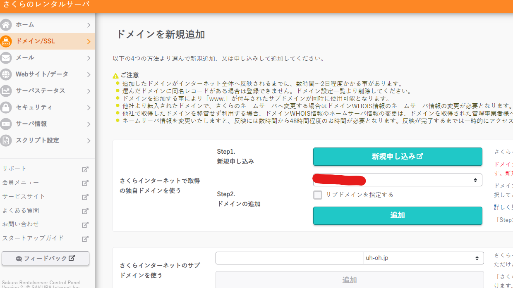Viewport: 513px width, 288px height.
Task: Open the よくある質問 link
Action: point(21,210)
